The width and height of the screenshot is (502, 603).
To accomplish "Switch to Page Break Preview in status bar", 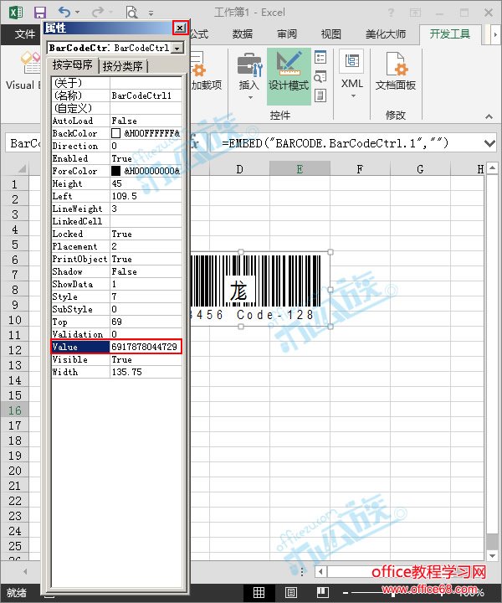I will click(x=323, y=593).
